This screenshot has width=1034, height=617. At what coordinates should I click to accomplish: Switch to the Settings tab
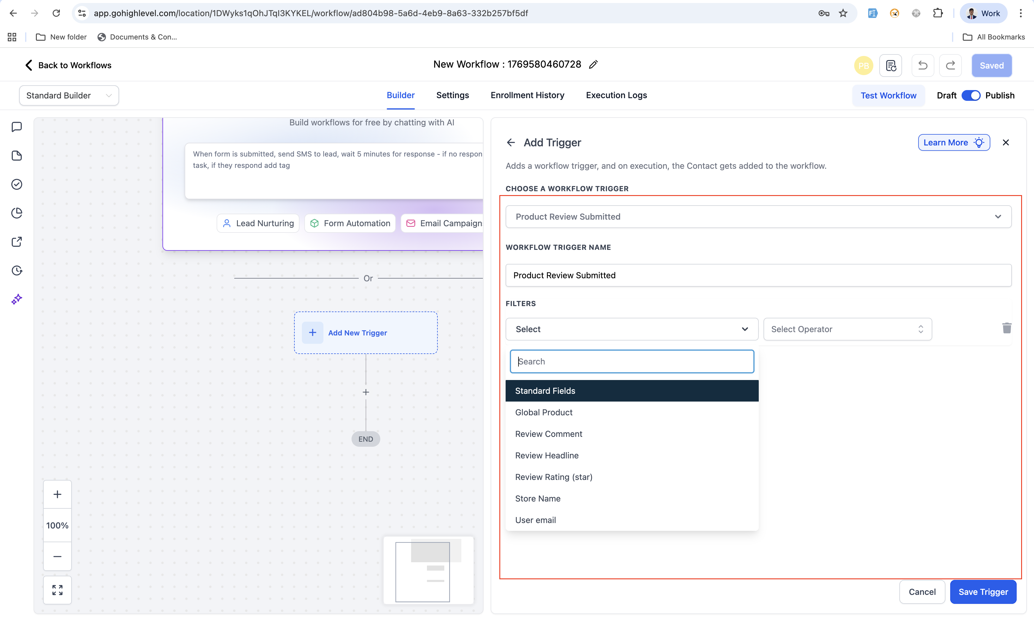coord(452,95)
